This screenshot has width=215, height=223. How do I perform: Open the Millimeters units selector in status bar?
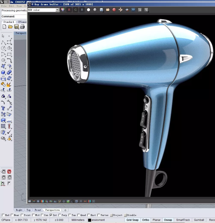78,220
